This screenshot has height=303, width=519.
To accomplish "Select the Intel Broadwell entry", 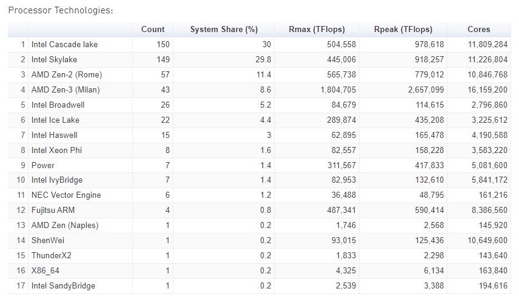I will coord(58,105).
